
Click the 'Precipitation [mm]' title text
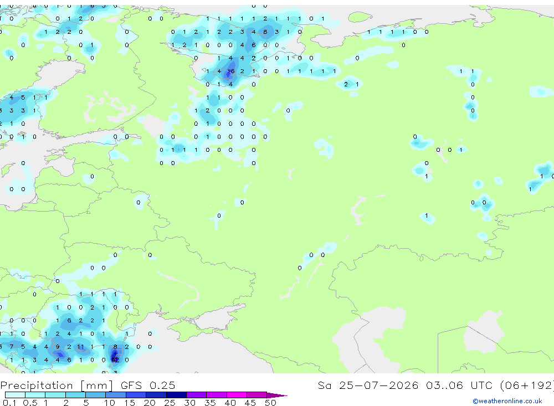tap(57, 386)
